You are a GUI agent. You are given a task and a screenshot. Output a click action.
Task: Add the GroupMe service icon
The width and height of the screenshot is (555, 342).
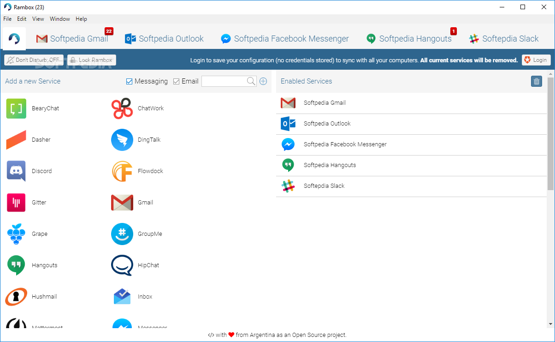point(122,234)
